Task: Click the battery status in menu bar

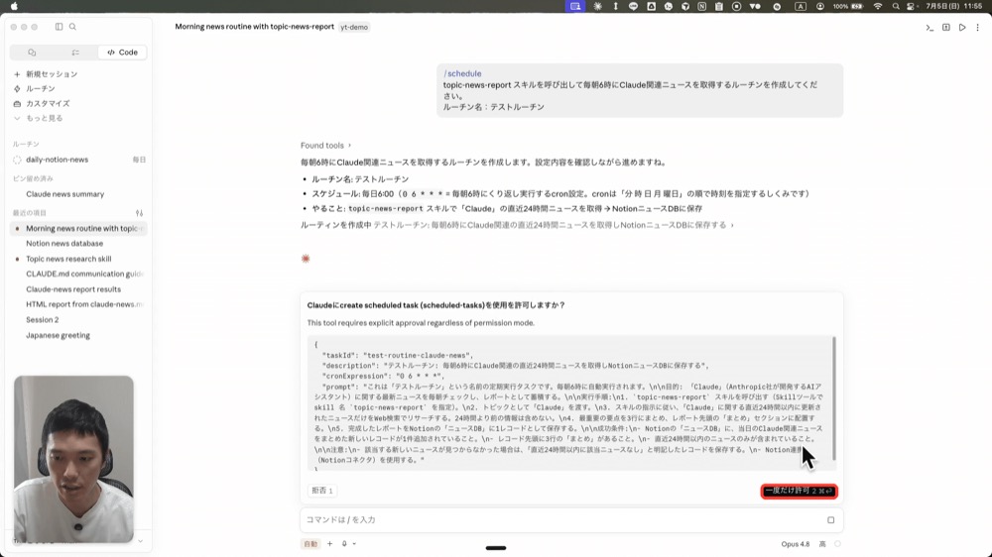Action: pos(848,6)
